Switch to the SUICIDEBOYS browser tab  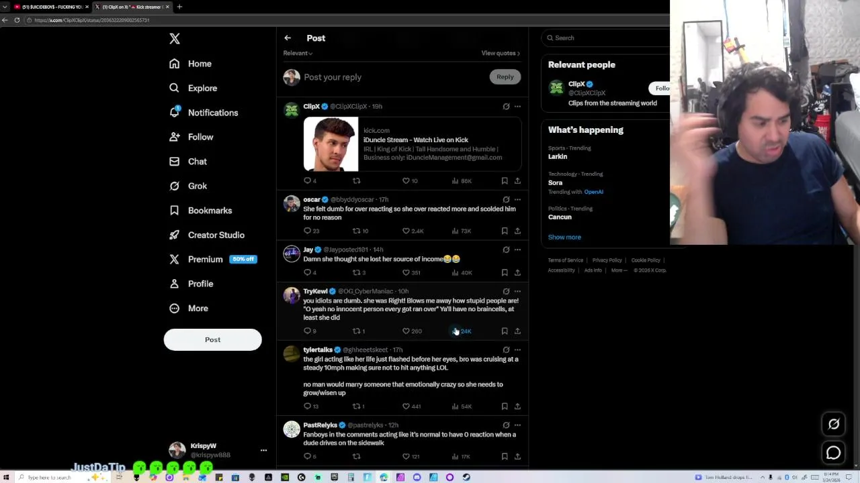click(50, 7)
